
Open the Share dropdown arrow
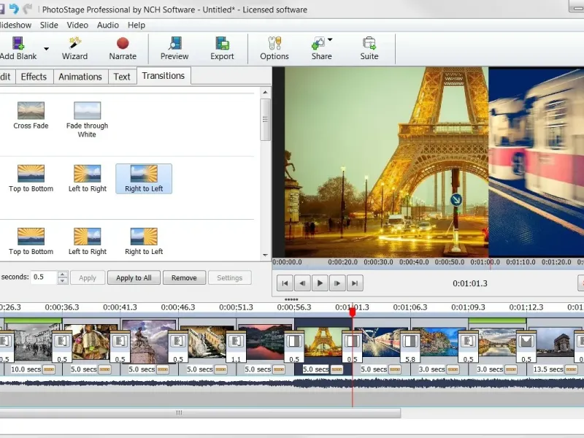click(330, 40)
